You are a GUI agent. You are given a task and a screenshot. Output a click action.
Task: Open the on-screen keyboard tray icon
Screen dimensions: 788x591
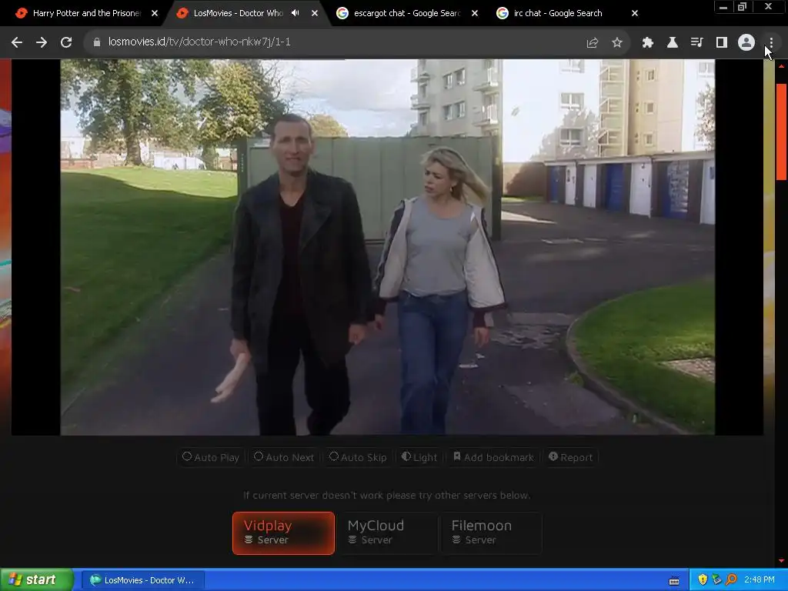[x=674, y=581]
